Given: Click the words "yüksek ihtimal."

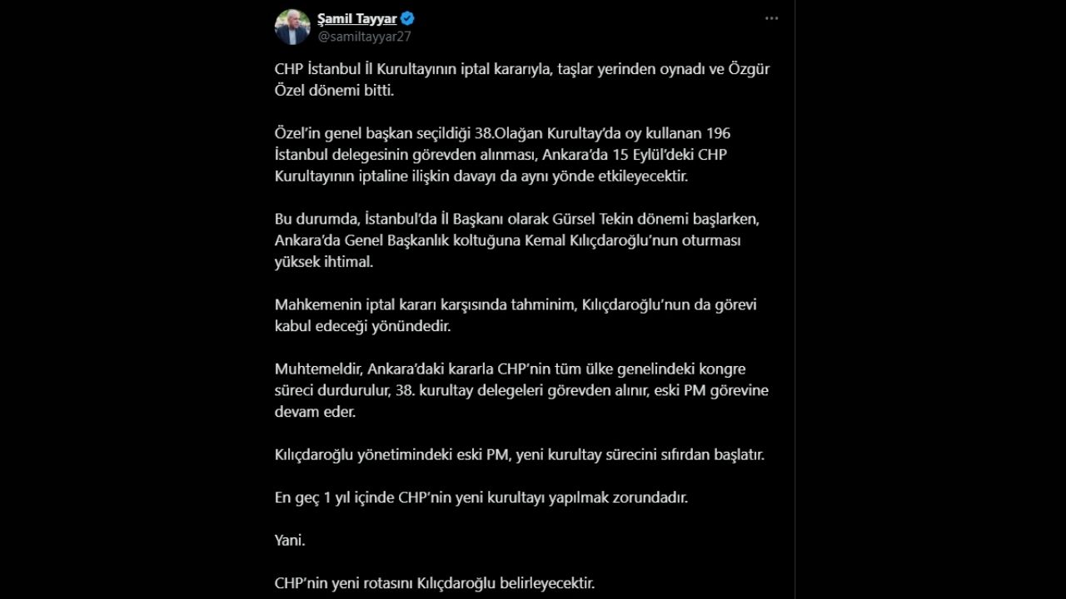Looking at the screenshot, I should point(324,262).
